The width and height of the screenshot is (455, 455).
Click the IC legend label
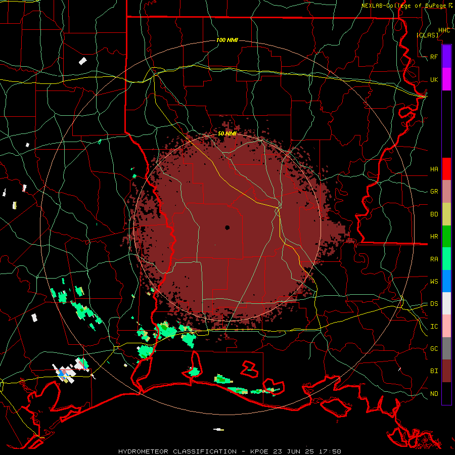434,327
